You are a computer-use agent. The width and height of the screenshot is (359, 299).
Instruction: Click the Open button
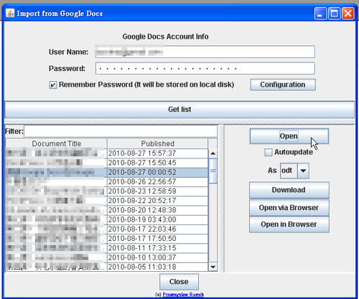289,136
